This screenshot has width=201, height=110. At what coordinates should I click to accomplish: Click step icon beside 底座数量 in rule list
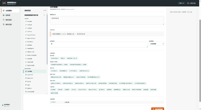coord(26,58)
